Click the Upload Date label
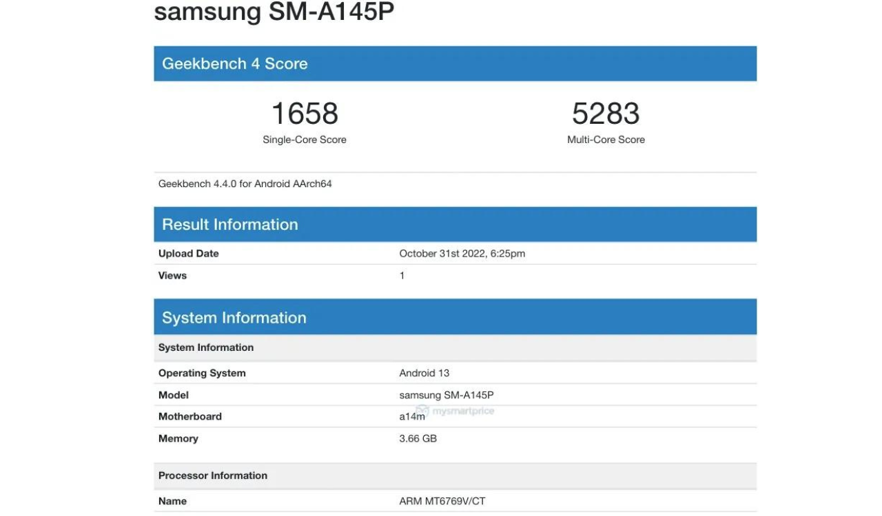 click(189, 253)
